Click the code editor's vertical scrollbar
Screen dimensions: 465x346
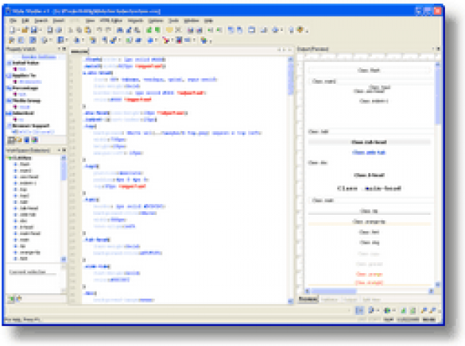click(291, 180)
